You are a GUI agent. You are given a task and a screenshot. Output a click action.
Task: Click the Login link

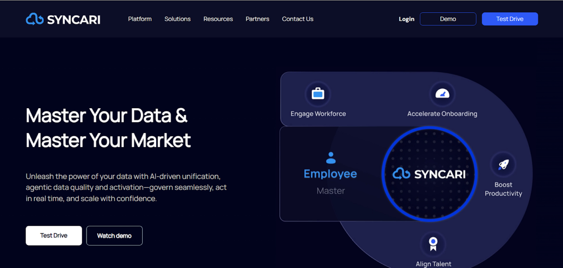407,19
